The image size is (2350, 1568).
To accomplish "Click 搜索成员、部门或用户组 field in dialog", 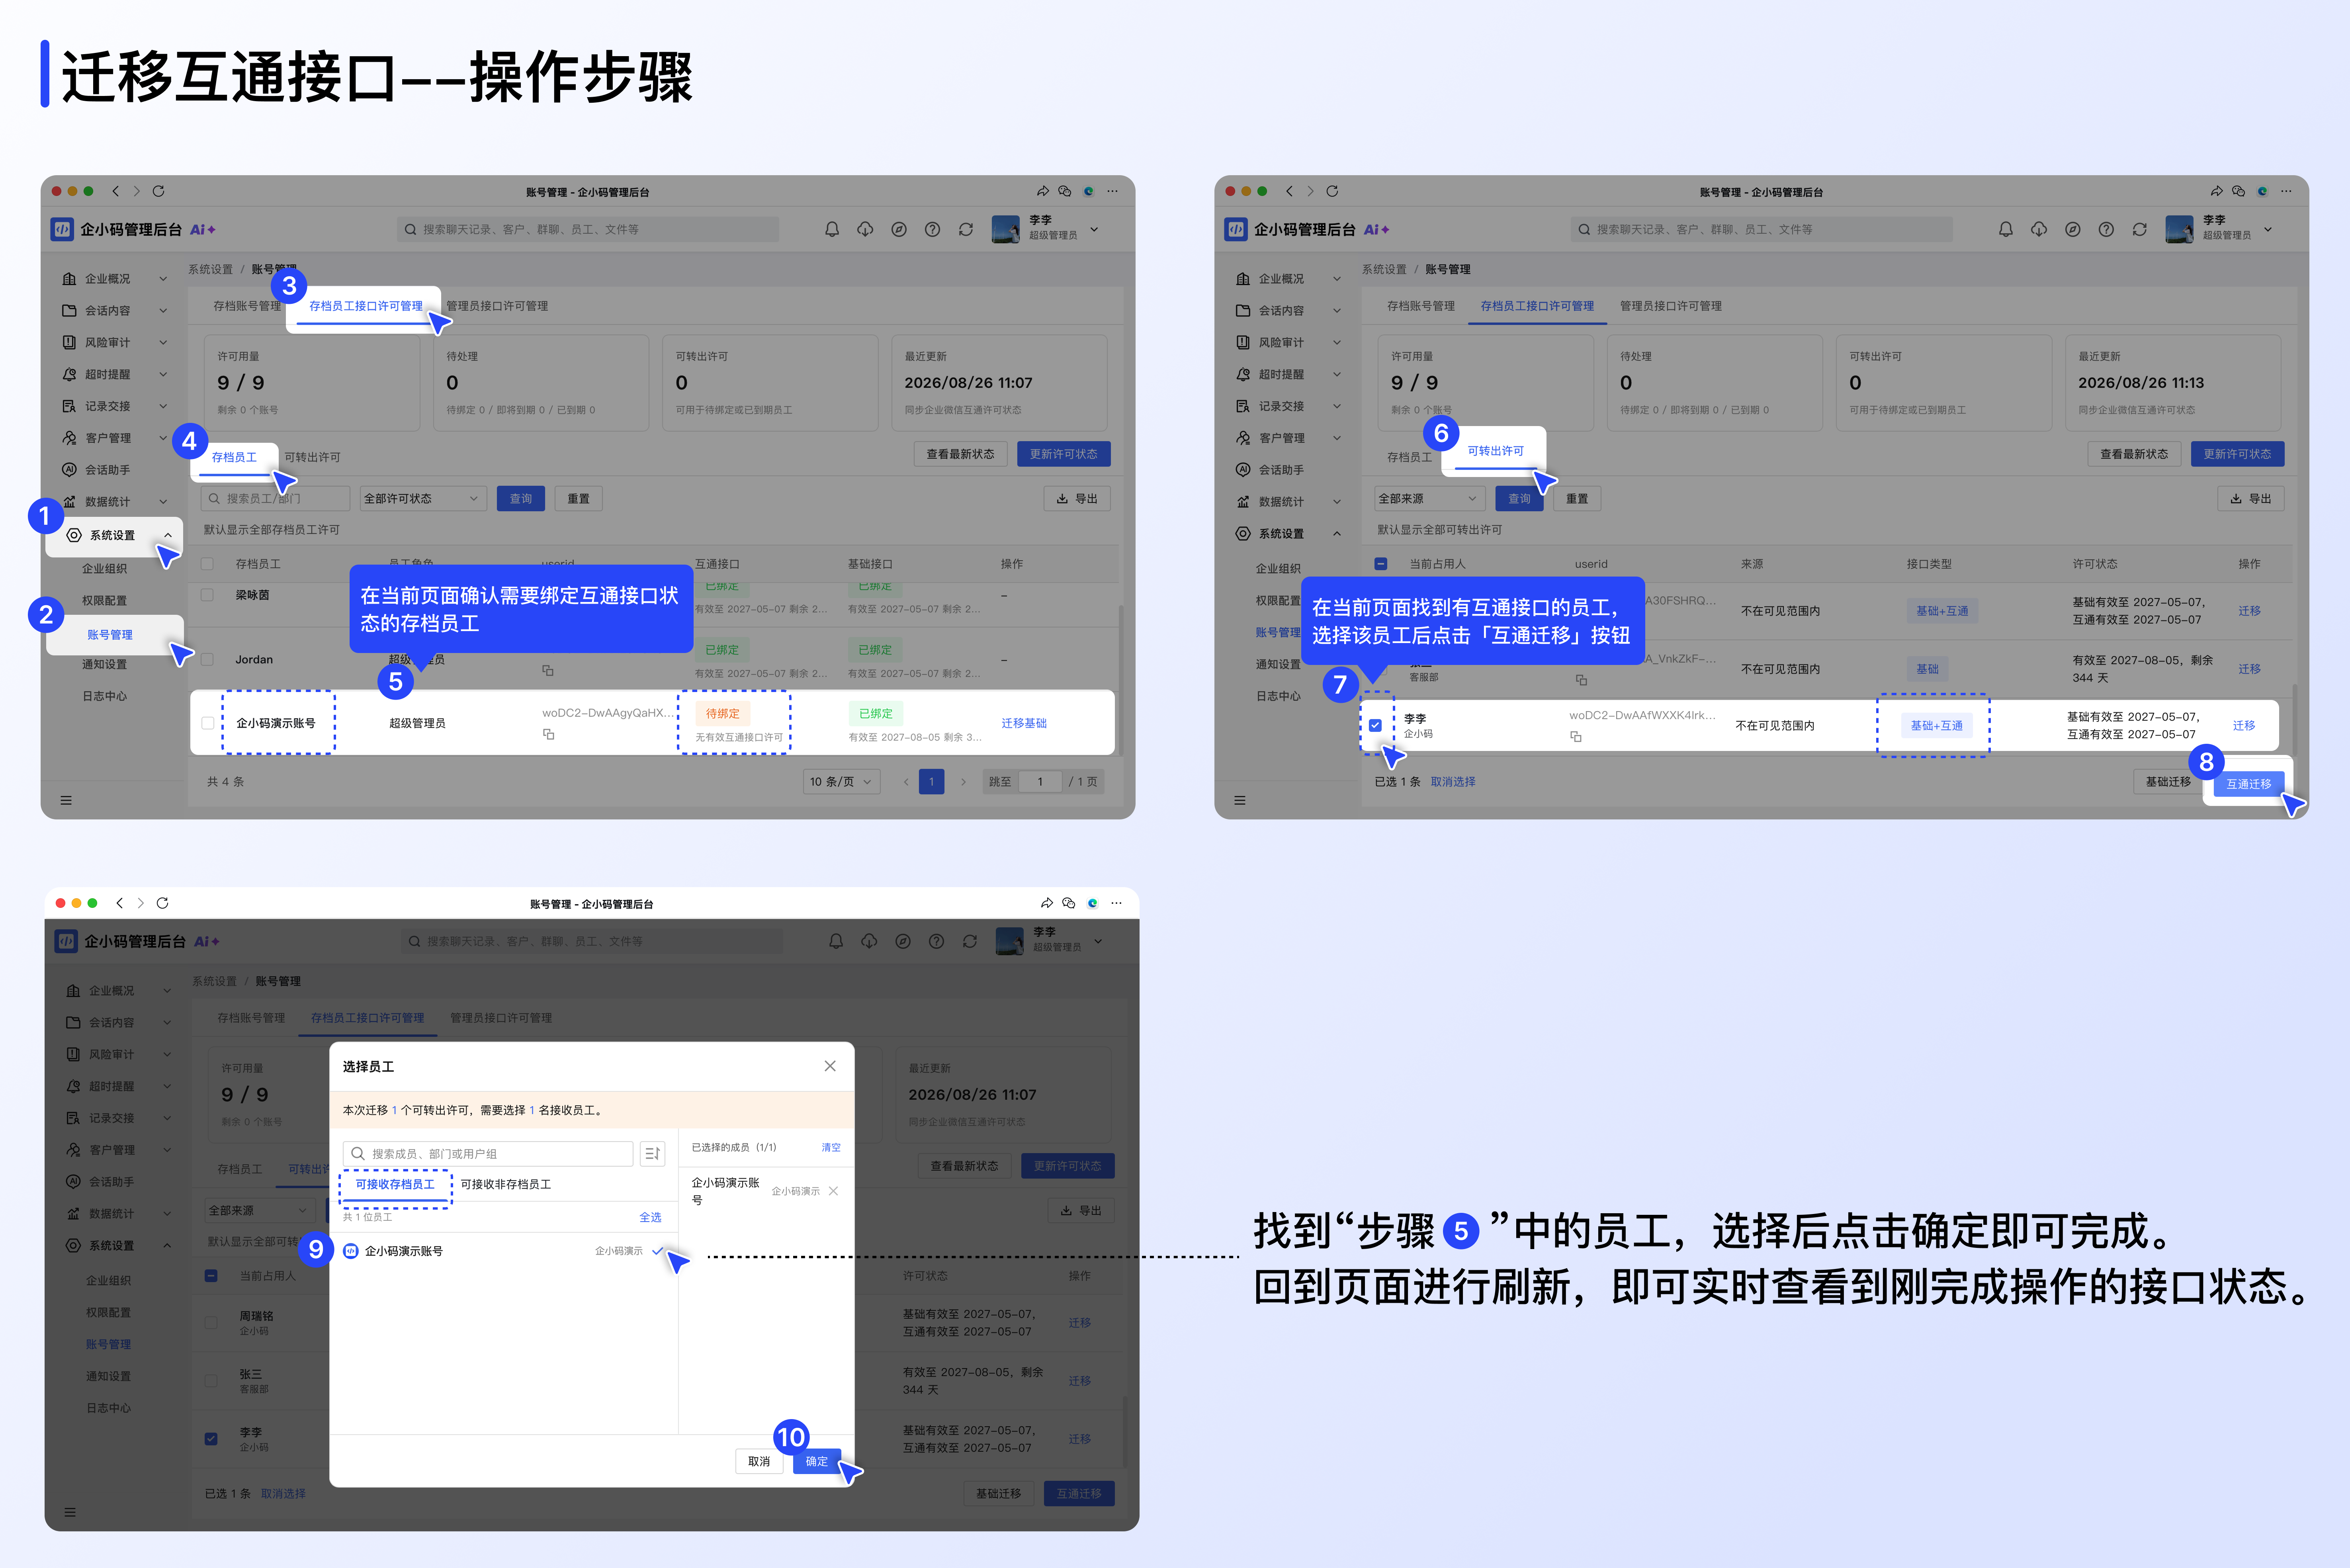I will [x=488, y=1154].
